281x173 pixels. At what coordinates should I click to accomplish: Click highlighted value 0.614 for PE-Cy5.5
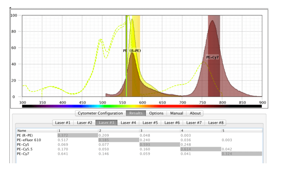click(x=201, y=149)
